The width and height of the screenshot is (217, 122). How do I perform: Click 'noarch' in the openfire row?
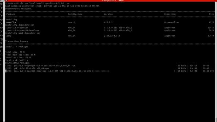tap(72, 22)
